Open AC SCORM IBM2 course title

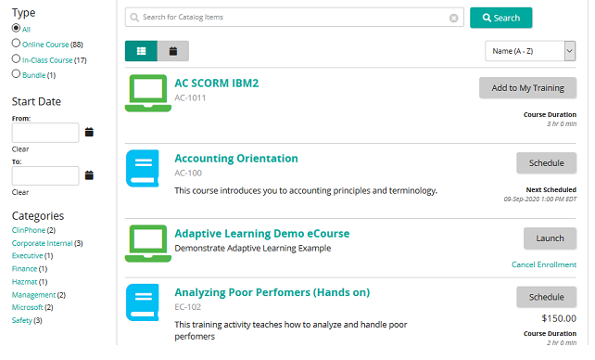(x=217, y=84)
